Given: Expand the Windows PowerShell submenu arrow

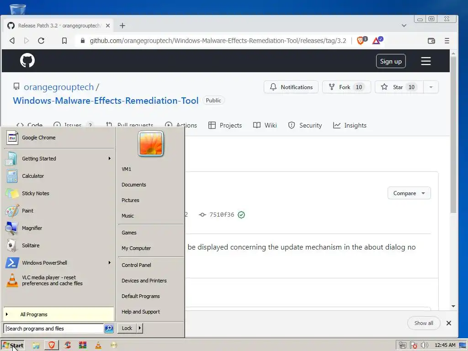Looking at the screenshot, I should point(110,263).
